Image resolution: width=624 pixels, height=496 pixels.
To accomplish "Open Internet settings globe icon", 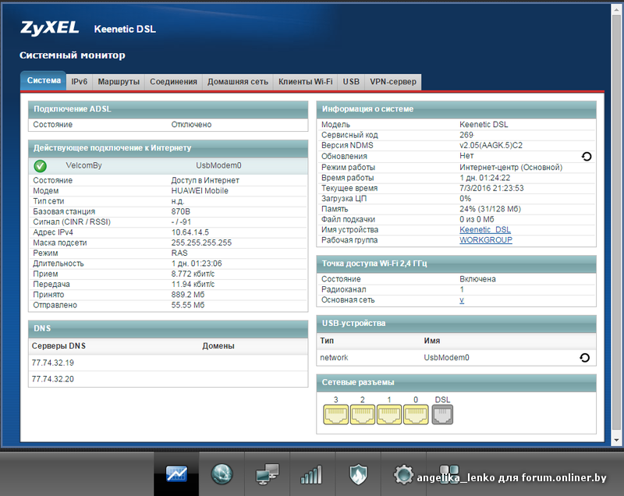I will 222,473.
